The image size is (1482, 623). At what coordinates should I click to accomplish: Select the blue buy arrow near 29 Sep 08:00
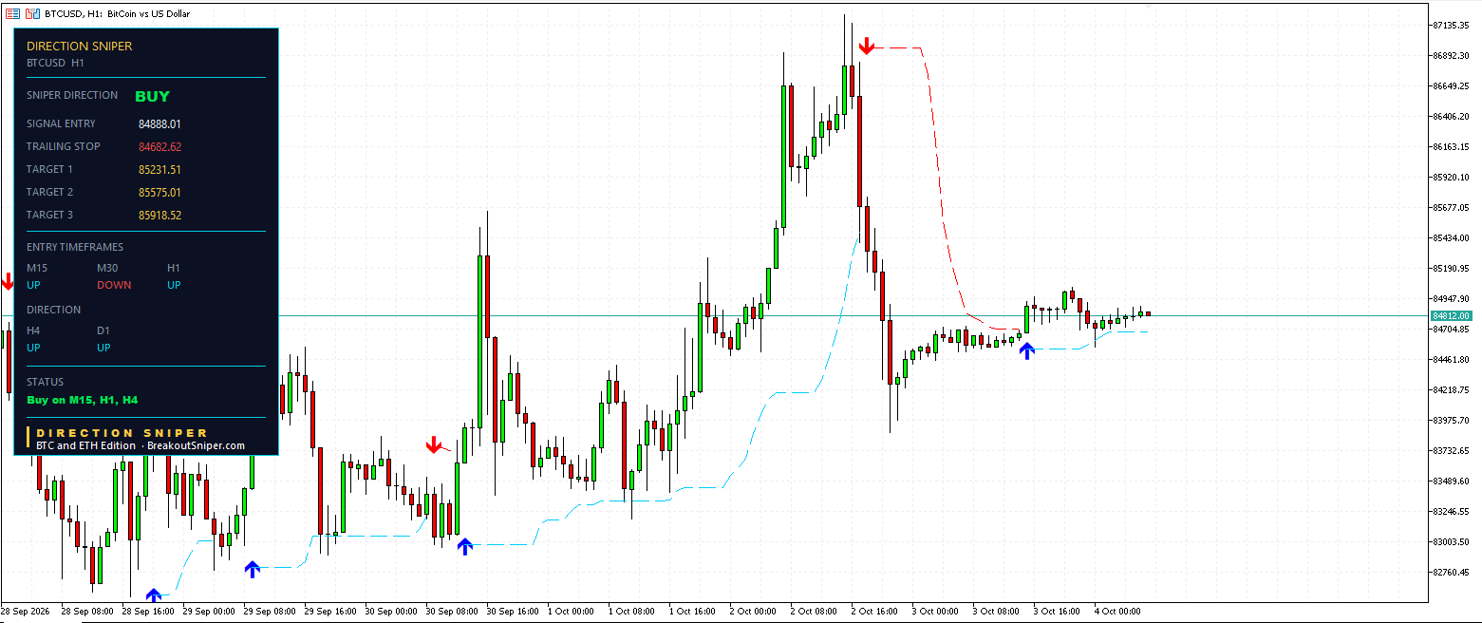(252, 569)
